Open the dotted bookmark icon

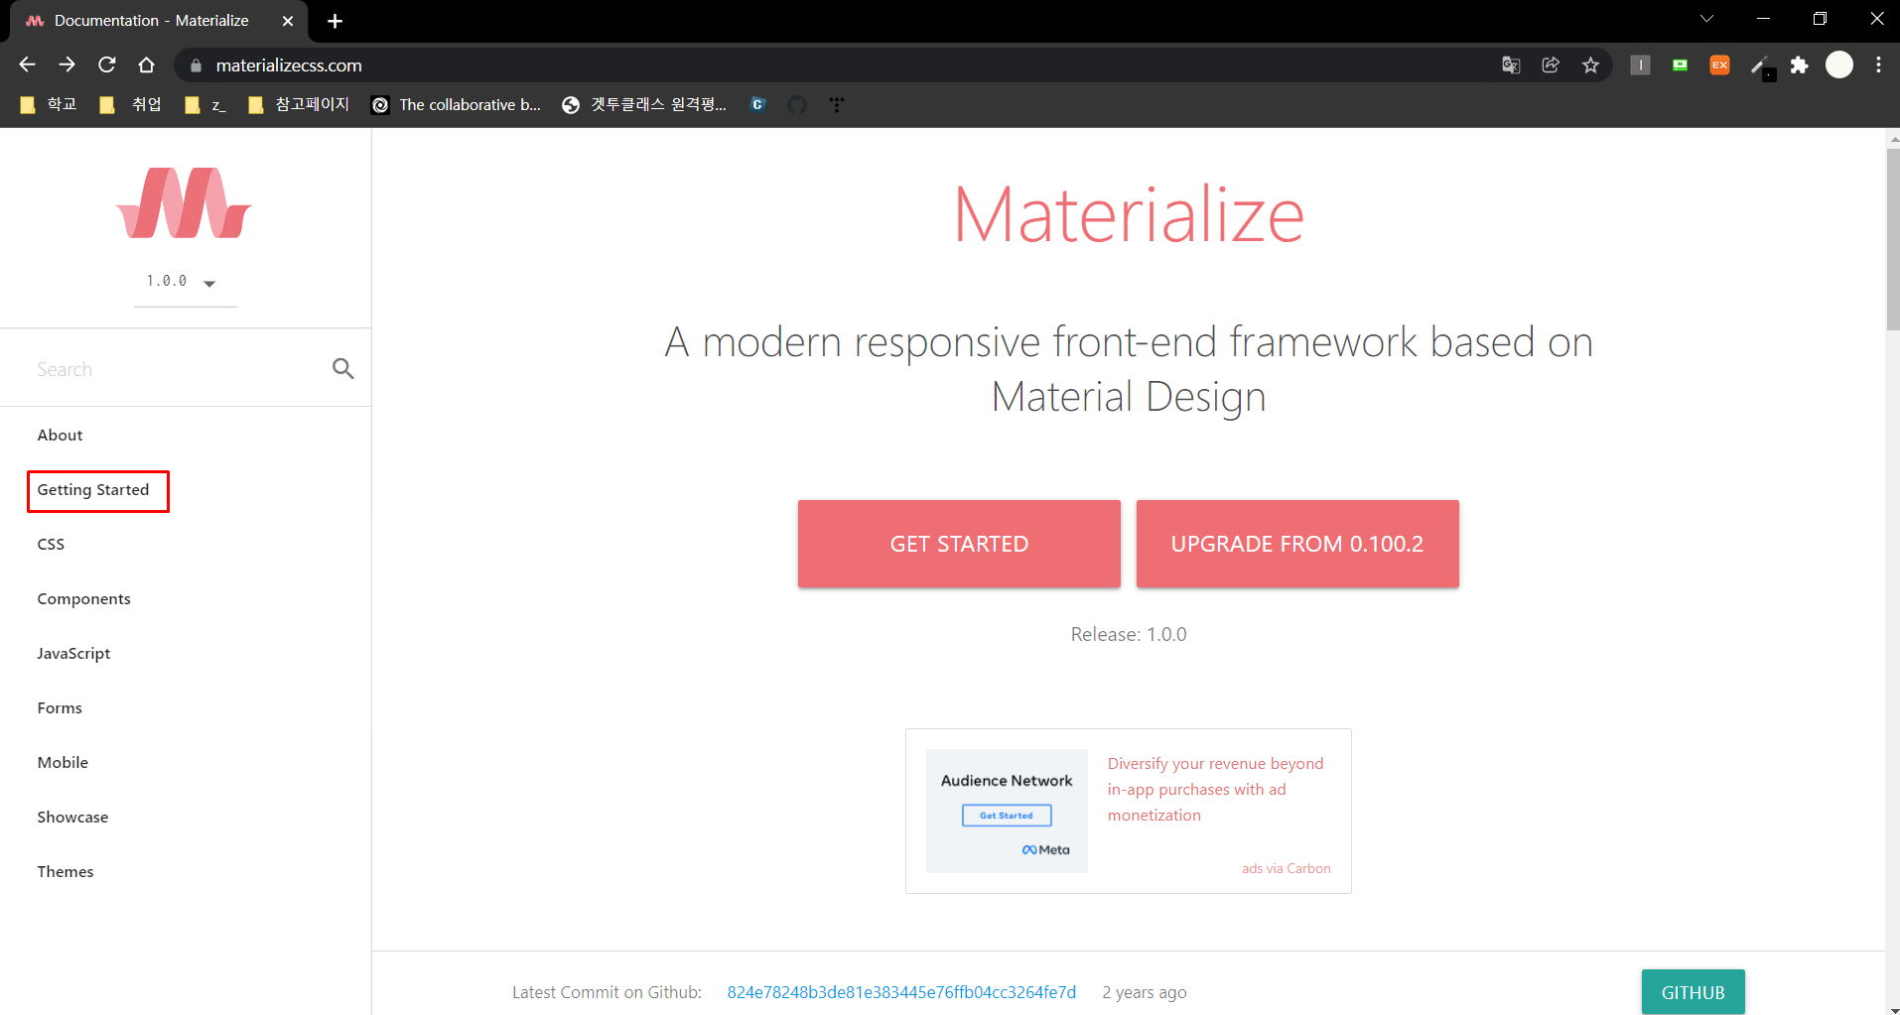pyautogui.click(x=837, y=105)
